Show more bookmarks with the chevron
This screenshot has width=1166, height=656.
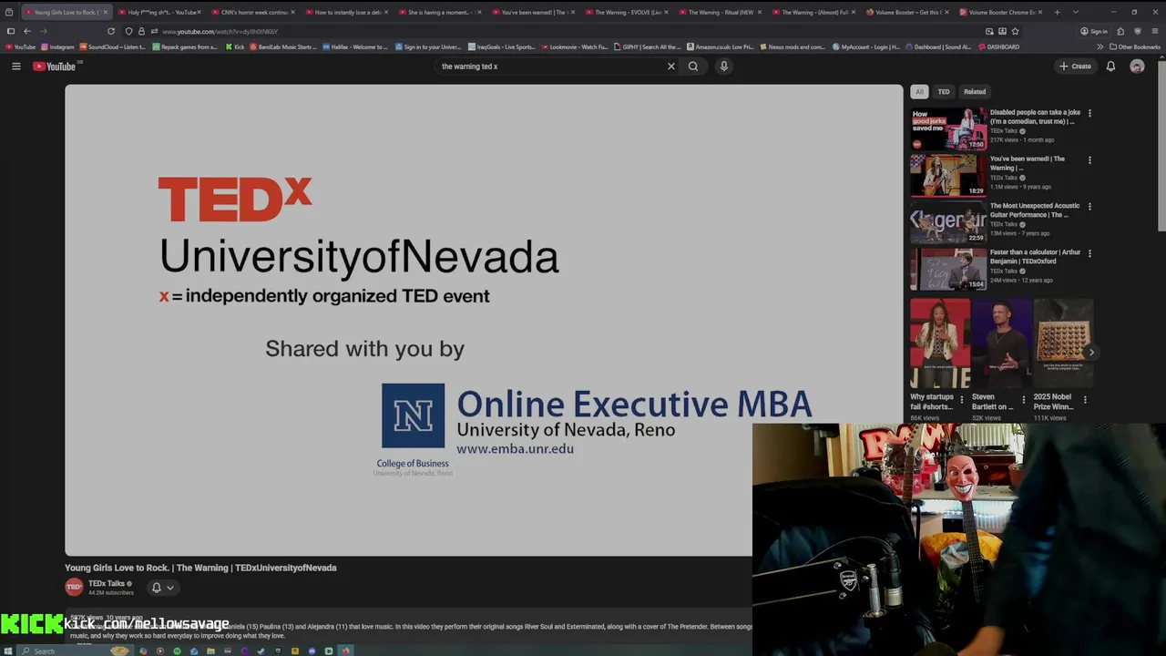click(x=1100, y=46)
